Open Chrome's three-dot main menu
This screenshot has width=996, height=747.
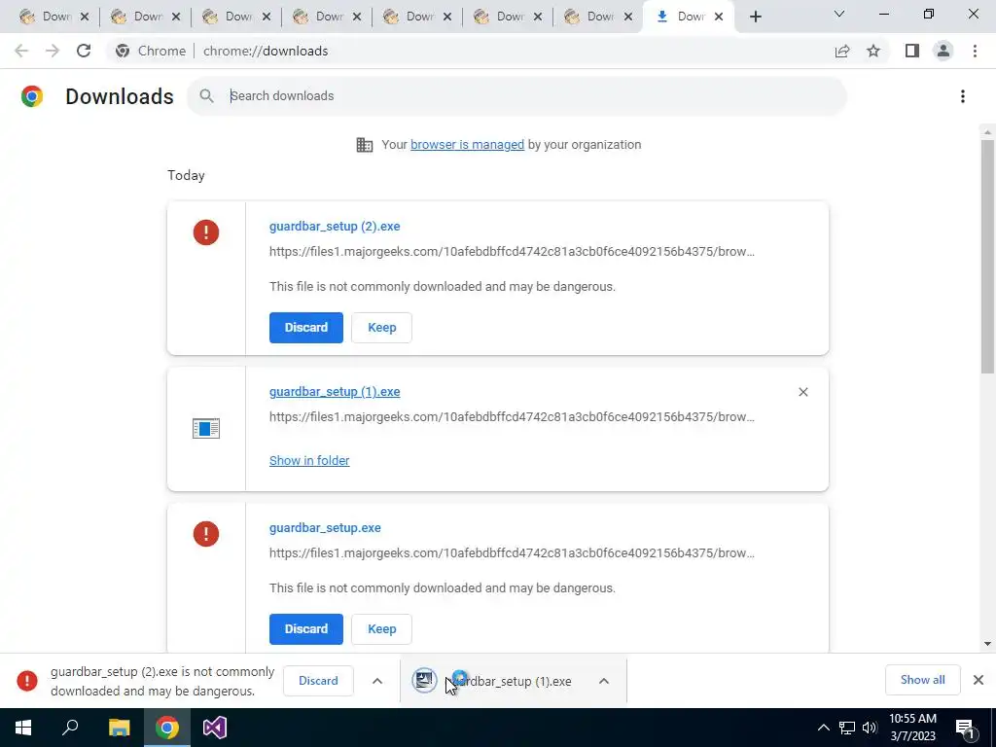[975, 51]
